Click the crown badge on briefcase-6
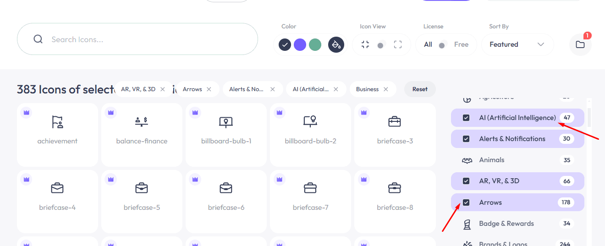 point(195,179)
